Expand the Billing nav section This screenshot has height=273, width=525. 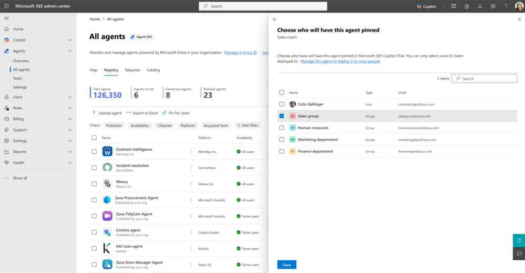pos(70,119)
